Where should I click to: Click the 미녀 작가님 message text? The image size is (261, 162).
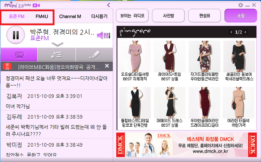[18, 106]
